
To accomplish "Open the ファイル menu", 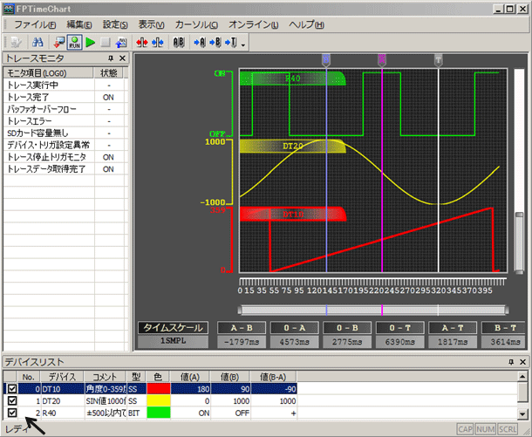I will pos(36,24).
